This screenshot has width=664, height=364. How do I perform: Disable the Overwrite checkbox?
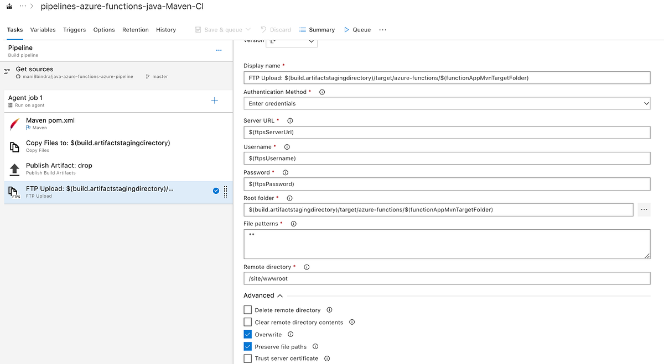[x=247, y=334]
